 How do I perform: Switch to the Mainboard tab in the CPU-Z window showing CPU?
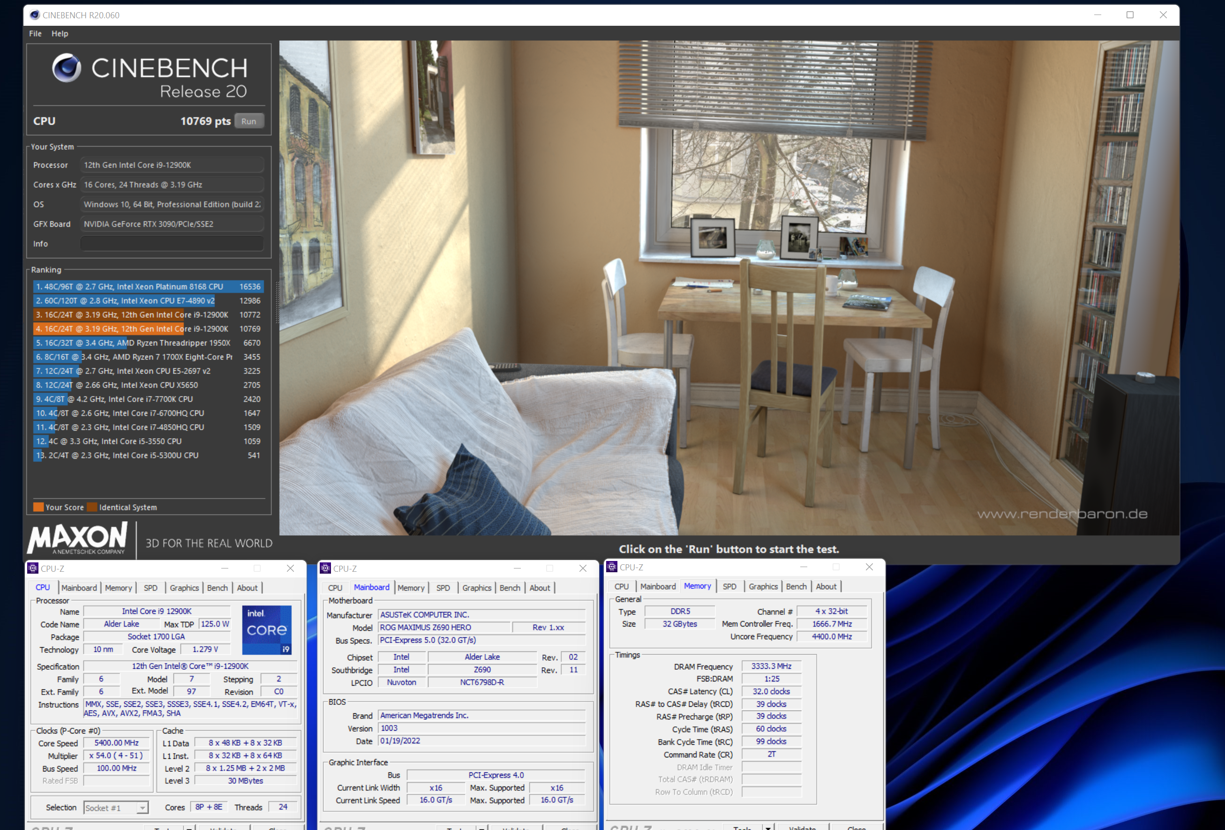point(79,588)
